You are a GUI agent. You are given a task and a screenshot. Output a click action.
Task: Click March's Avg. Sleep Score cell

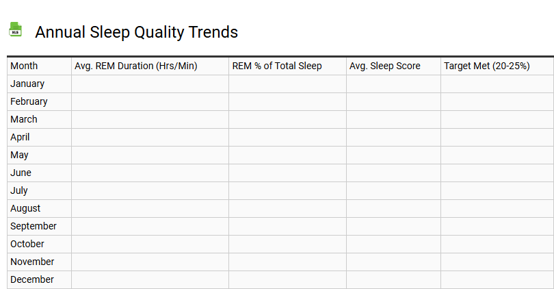pyautogui.click(x=393, y=120)
